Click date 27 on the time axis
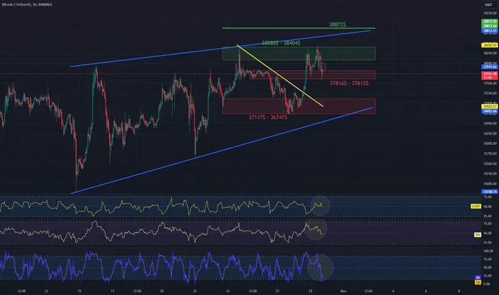The image size is (499, 295). pyautogui.click(x=277, y=291)
